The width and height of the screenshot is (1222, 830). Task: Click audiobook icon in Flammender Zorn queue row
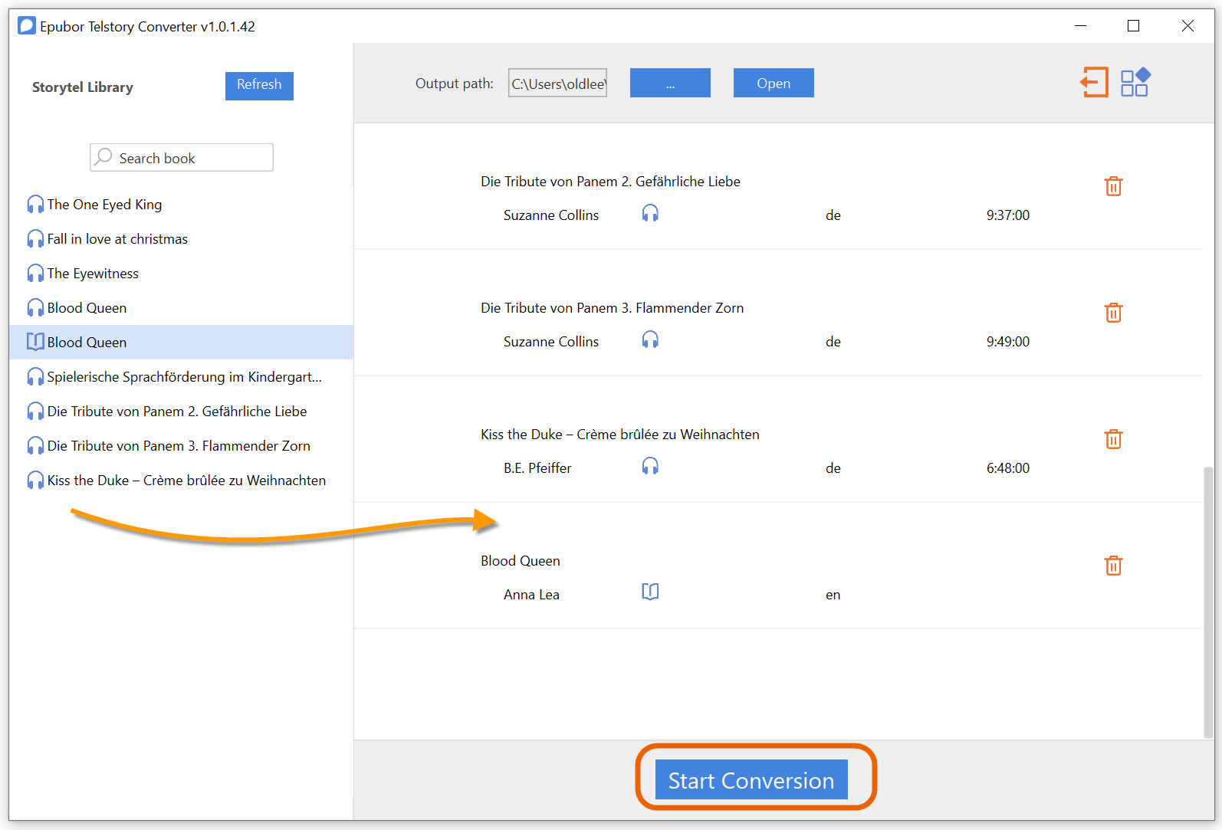pos(650,340)
